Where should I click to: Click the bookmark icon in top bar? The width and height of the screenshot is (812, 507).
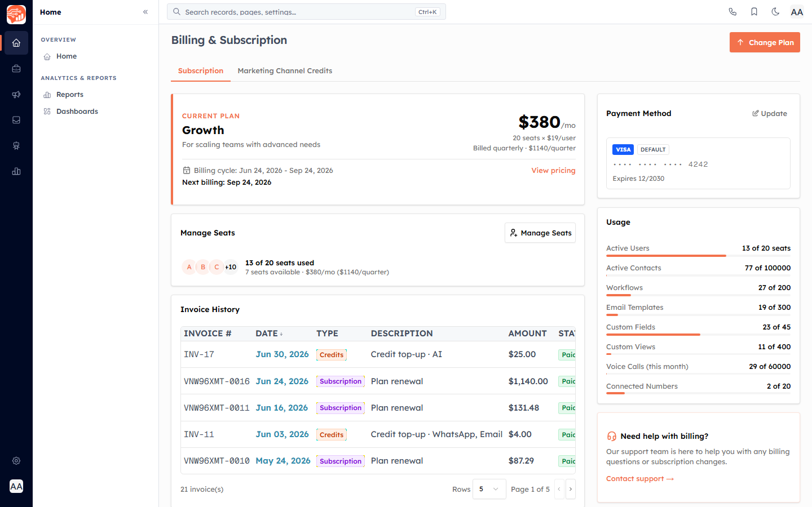click(x=754, y=12)
